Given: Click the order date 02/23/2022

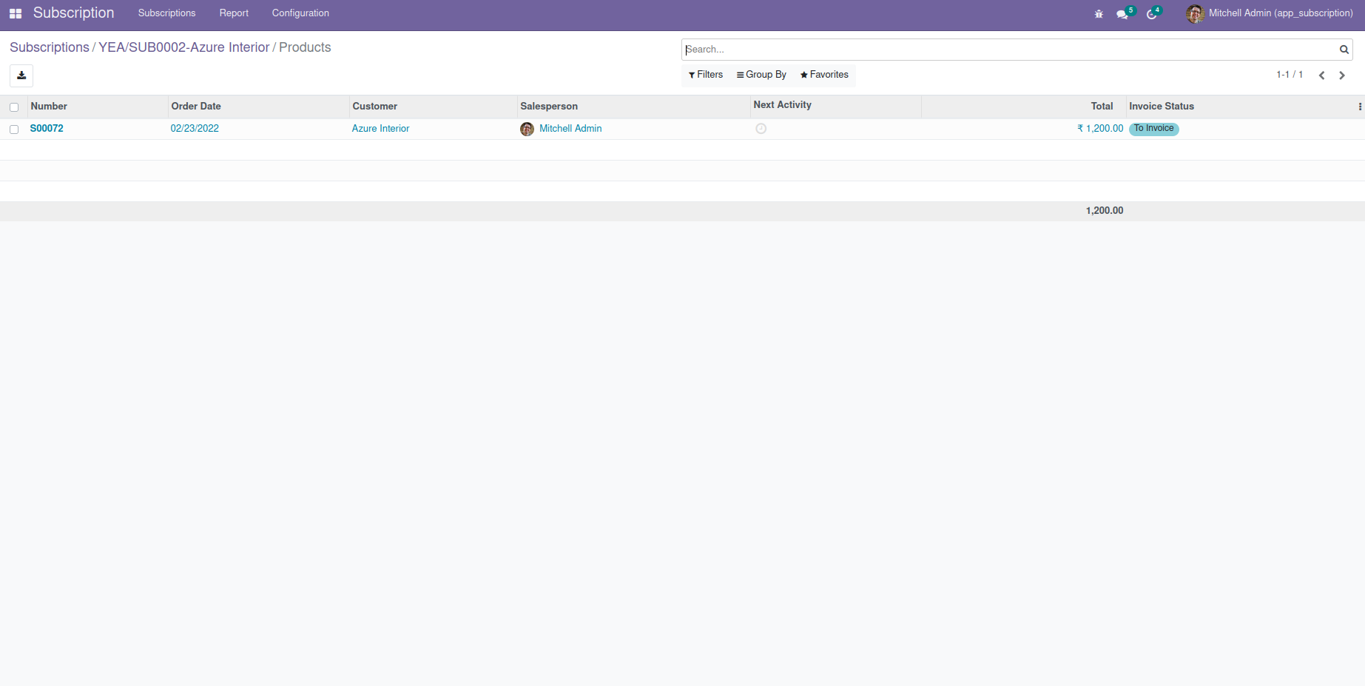Looking at the screenshot, I should tap(195, 129).
